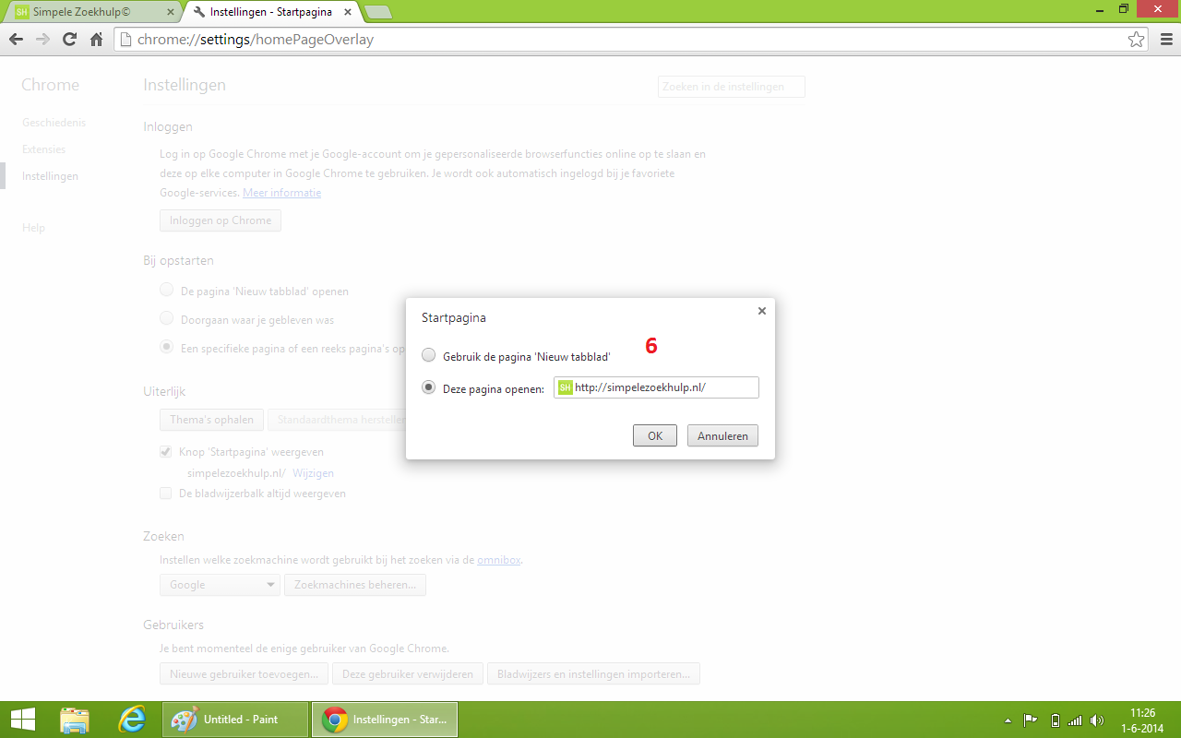Viewport: 1181px width, 738px height.
Task: Open File Explorer from the taskbar
Action: coord(75,720)
